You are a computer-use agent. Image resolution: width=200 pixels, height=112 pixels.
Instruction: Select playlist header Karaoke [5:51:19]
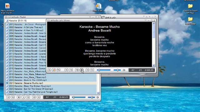[18, 21]
